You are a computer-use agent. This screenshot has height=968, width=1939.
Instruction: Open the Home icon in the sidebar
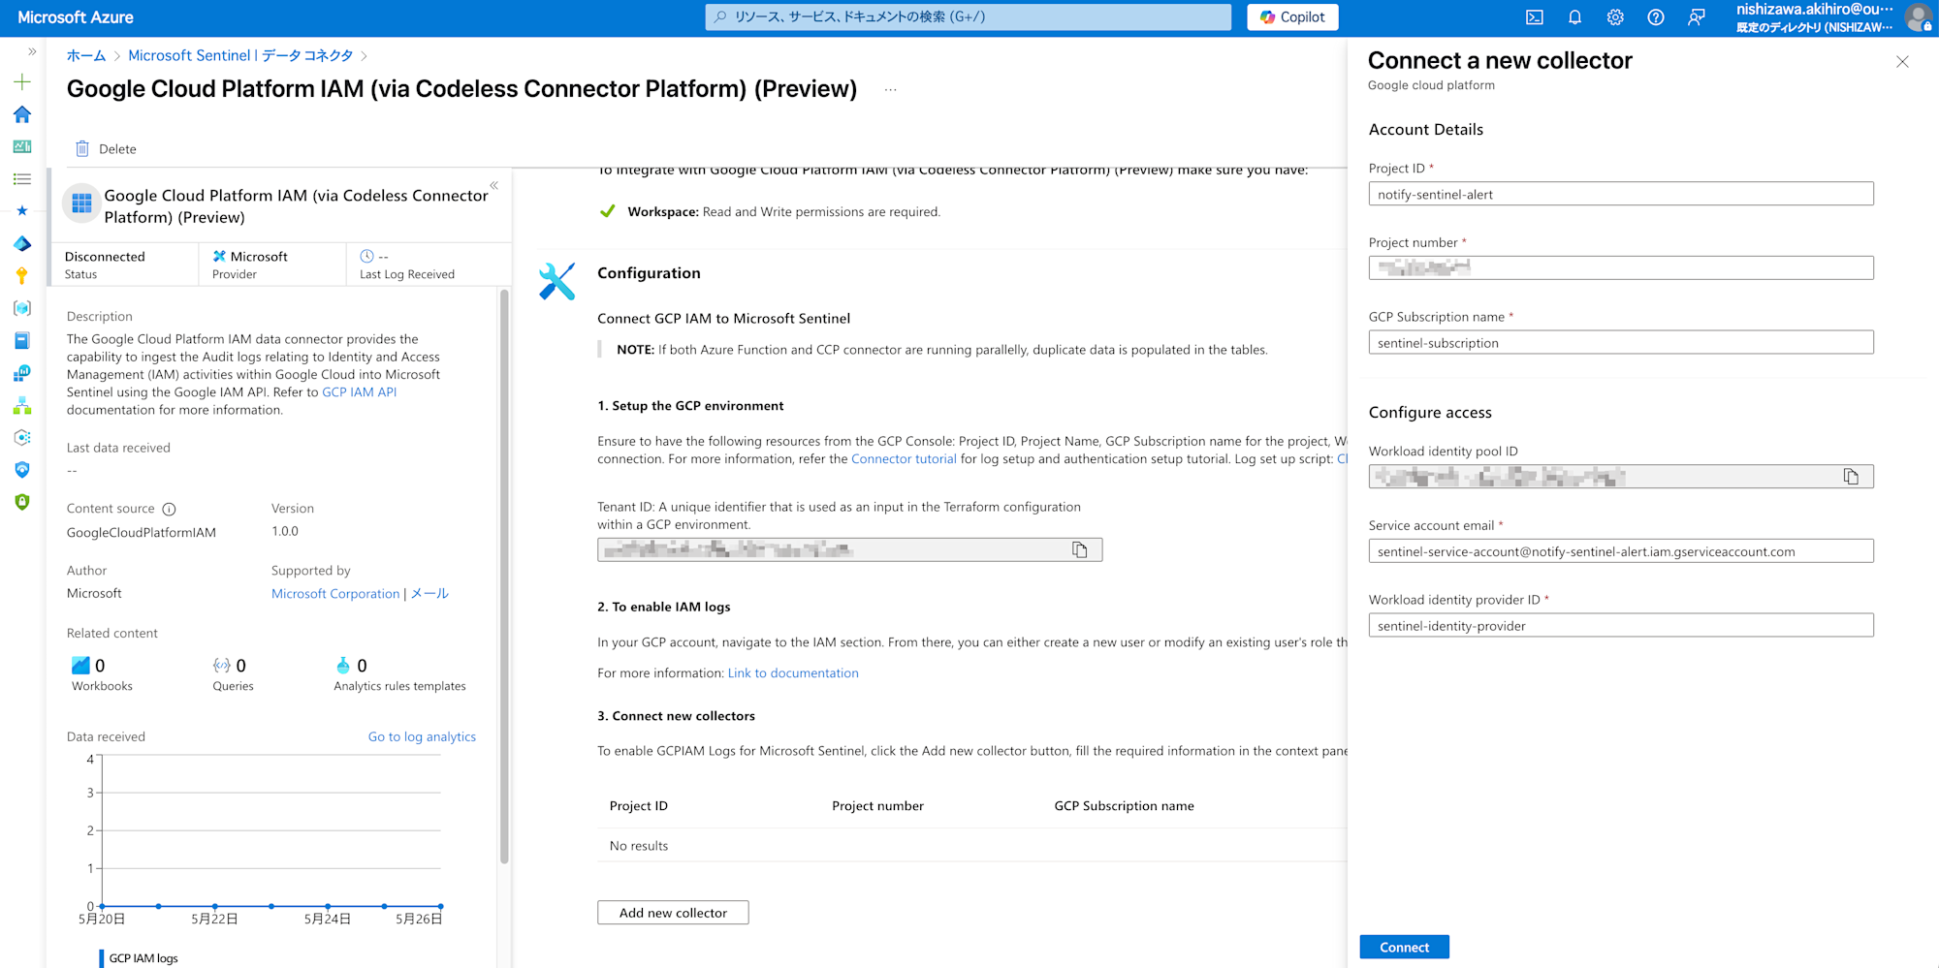pos(22,114)
